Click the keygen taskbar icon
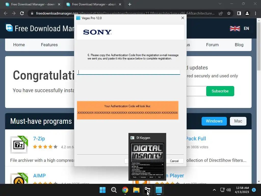261x196 pixels. click(148, 190)
